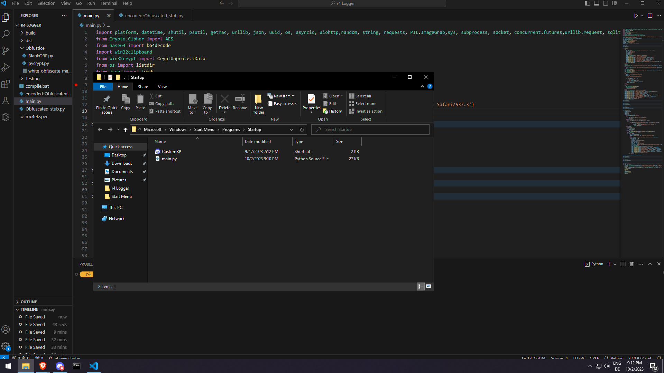
Task: Run the Python file with the play icon
Action: click(636, 16)
